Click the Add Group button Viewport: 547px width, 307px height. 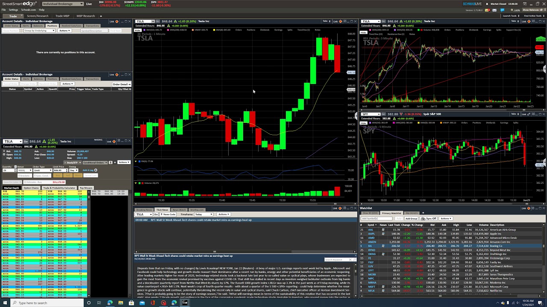411,218
